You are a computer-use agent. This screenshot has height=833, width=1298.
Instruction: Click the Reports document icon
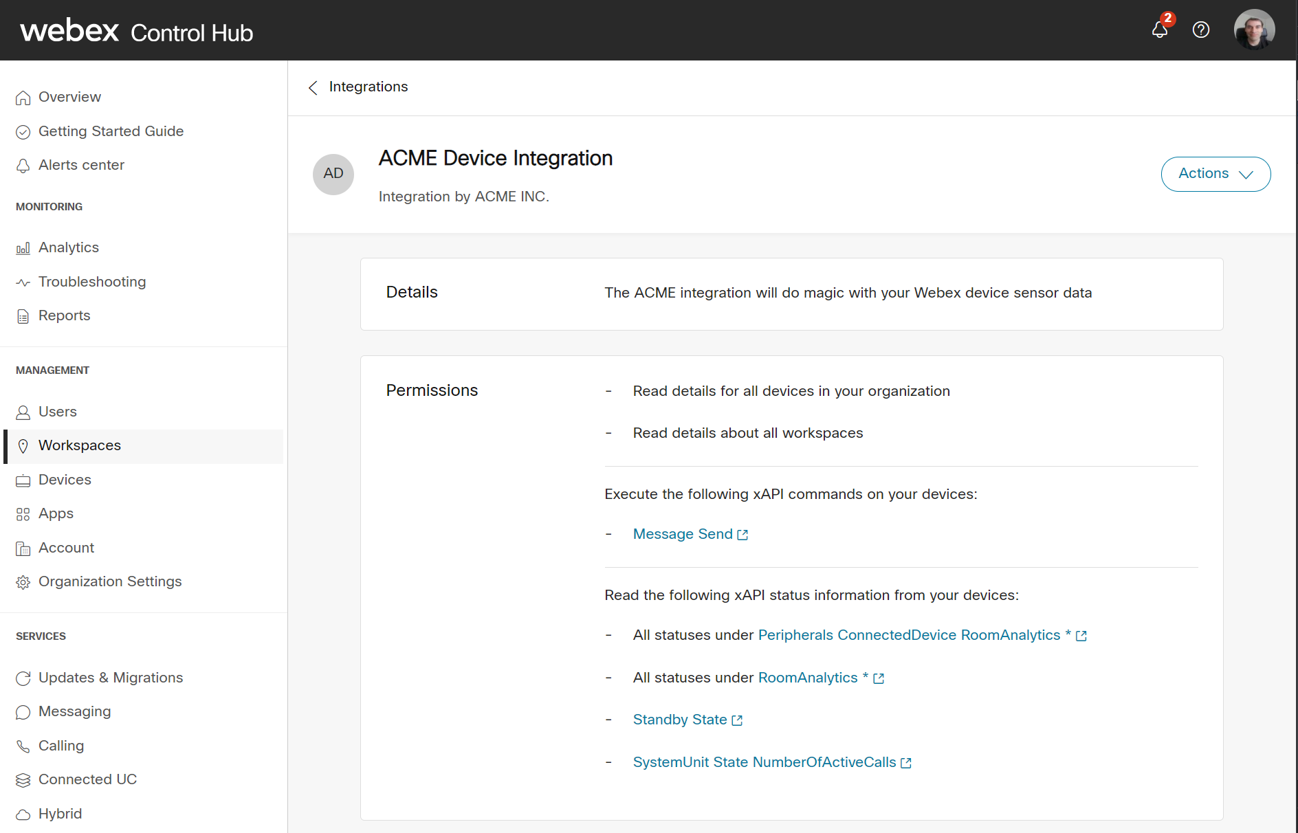23,316
